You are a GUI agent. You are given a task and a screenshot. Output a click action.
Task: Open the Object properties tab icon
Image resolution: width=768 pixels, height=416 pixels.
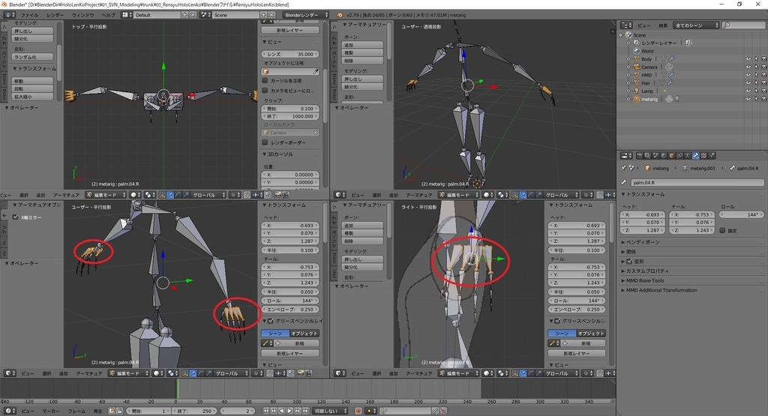point(671,155)
